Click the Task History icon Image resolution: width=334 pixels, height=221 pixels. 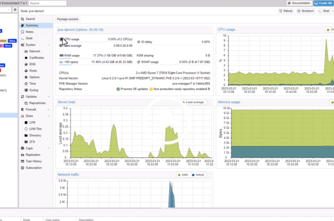click(23, 161)
